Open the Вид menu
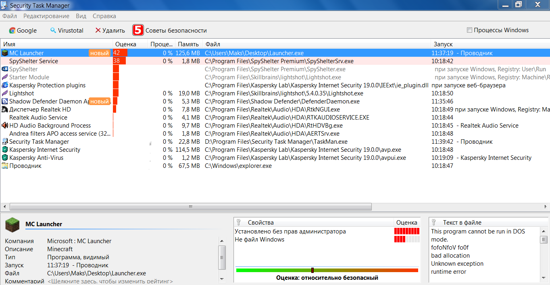Screen dimensions: 550x285 81,16
